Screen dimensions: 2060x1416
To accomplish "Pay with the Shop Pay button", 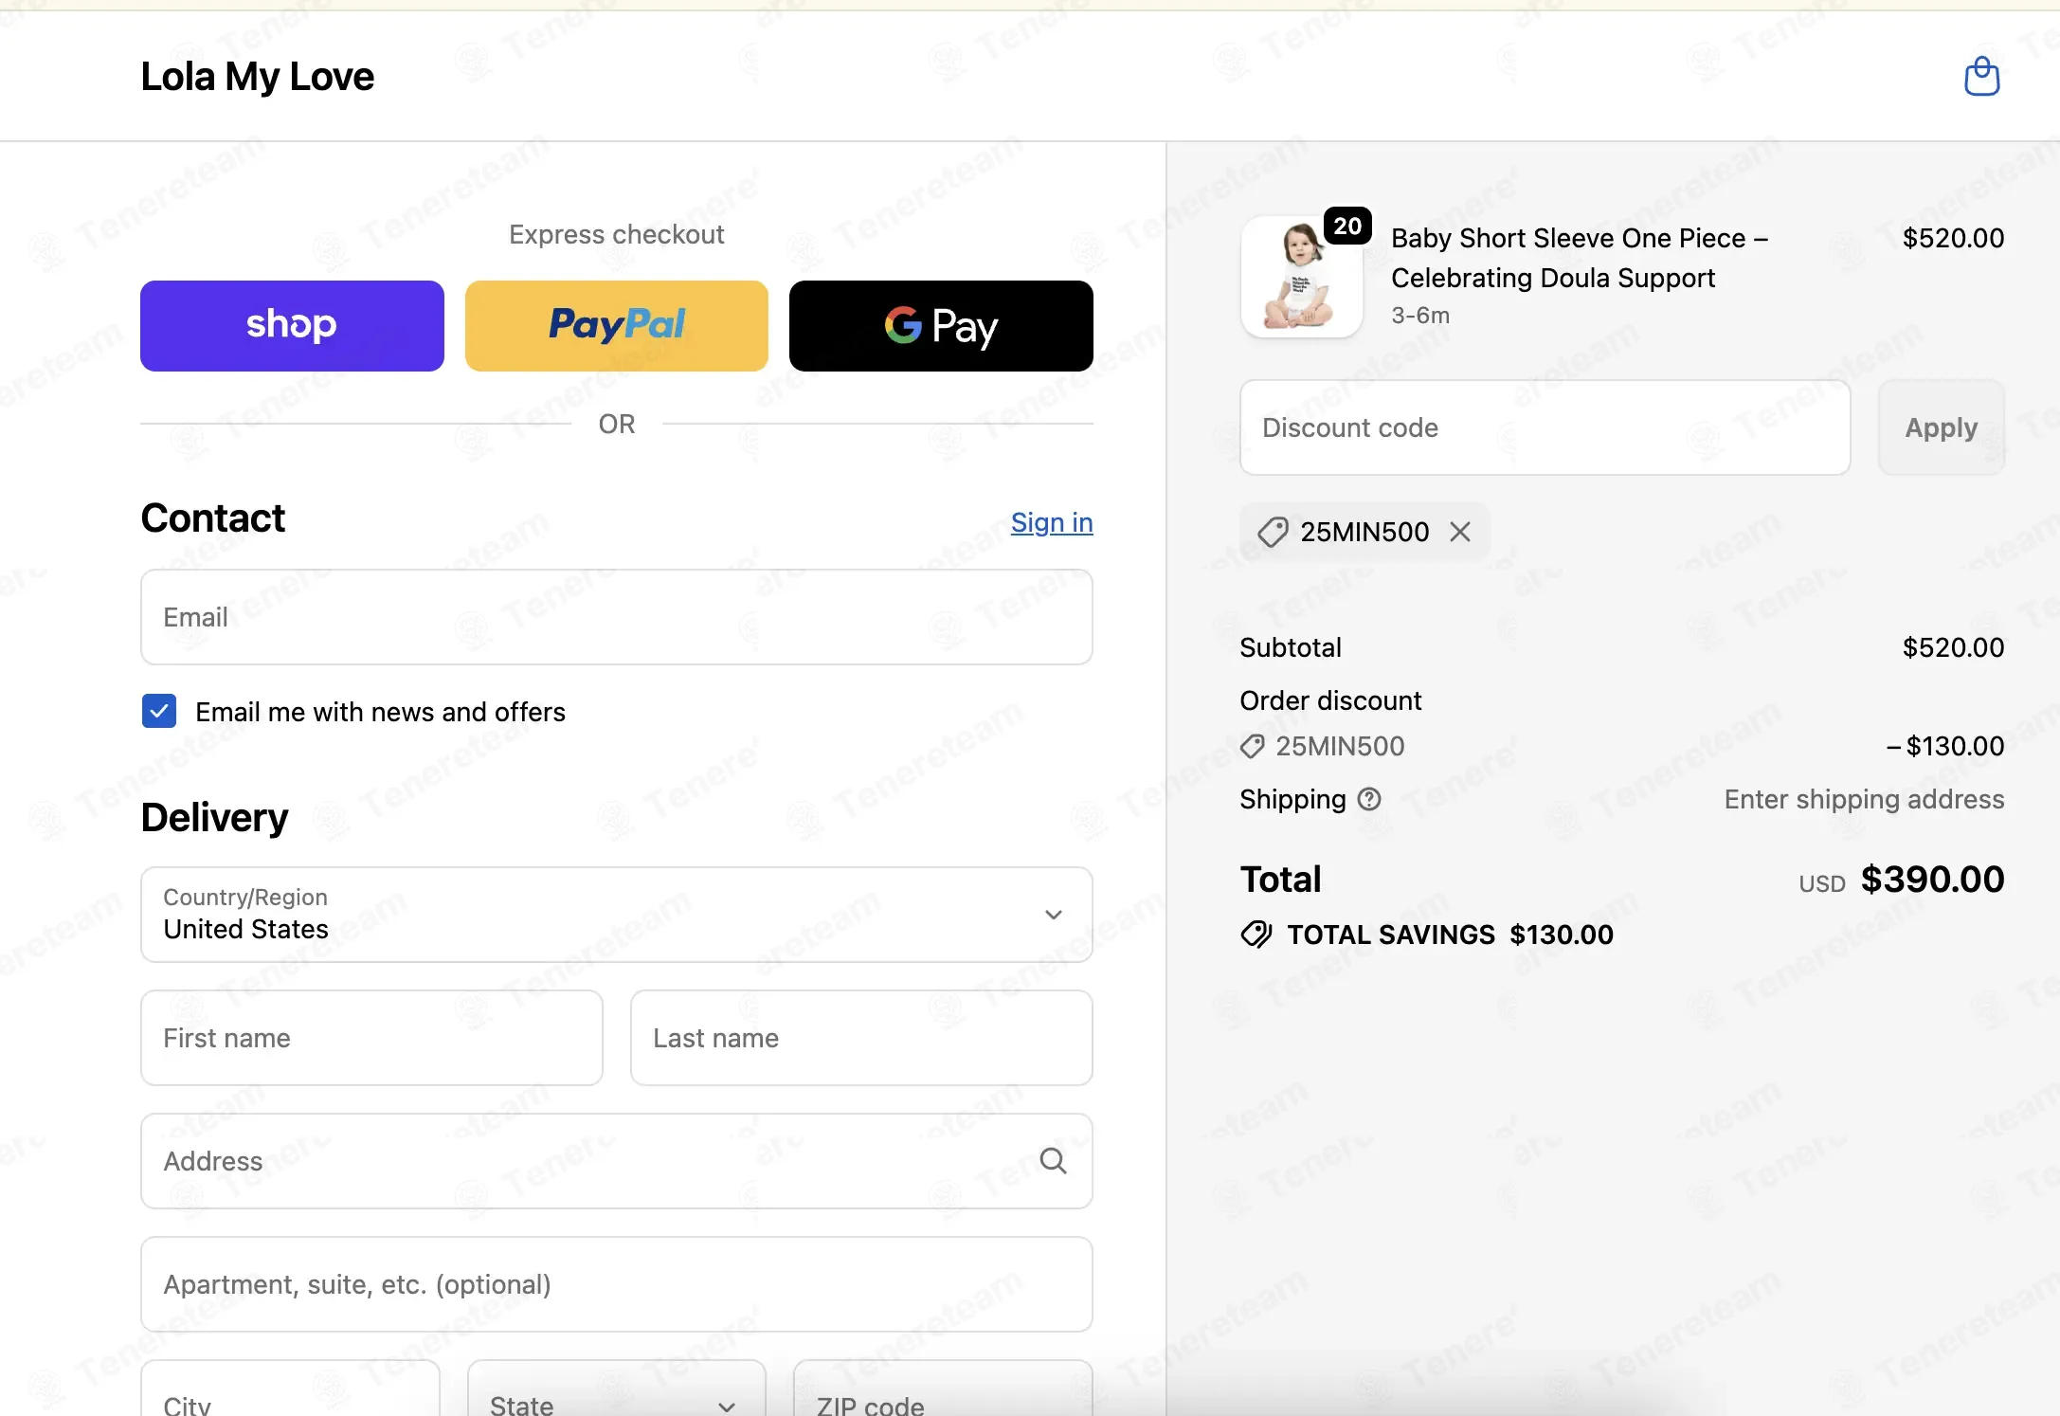I will (x=292, y=325).
